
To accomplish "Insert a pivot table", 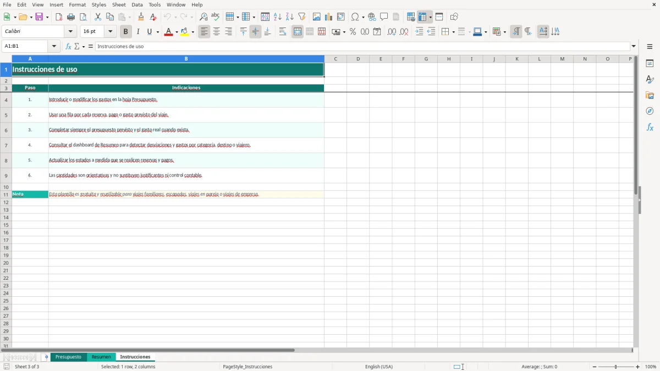I will click(341, 17).
